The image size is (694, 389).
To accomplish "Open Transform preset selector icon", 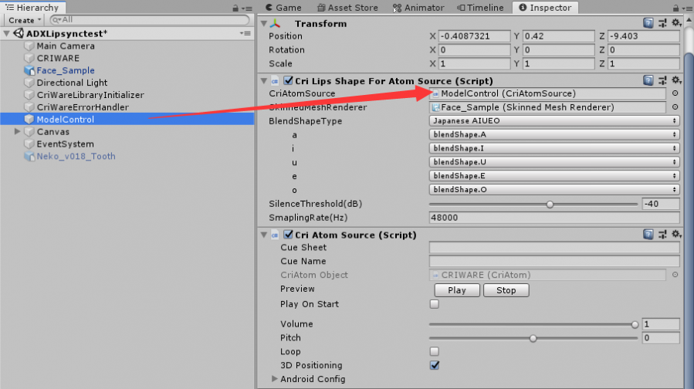I will [662, 23].
